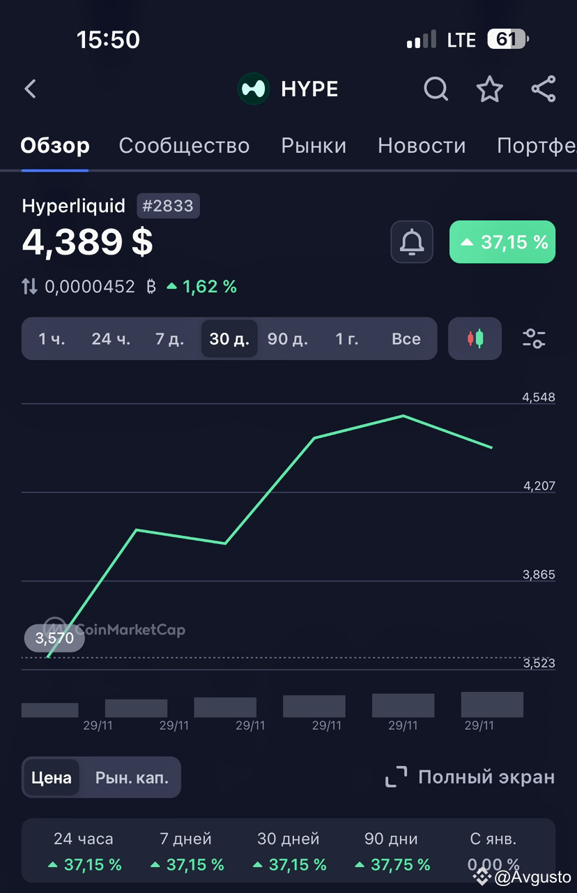Share the Hyperliquid token page
The width and height of the screenshot is (577, 893).
pyautogui.click(x=543, y=89)
